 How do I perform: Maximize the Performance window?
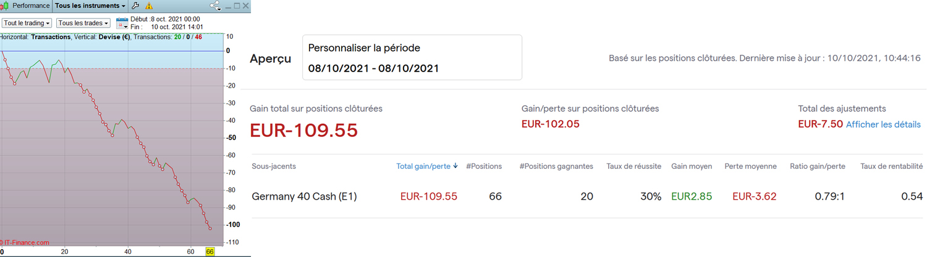[237, 6]
